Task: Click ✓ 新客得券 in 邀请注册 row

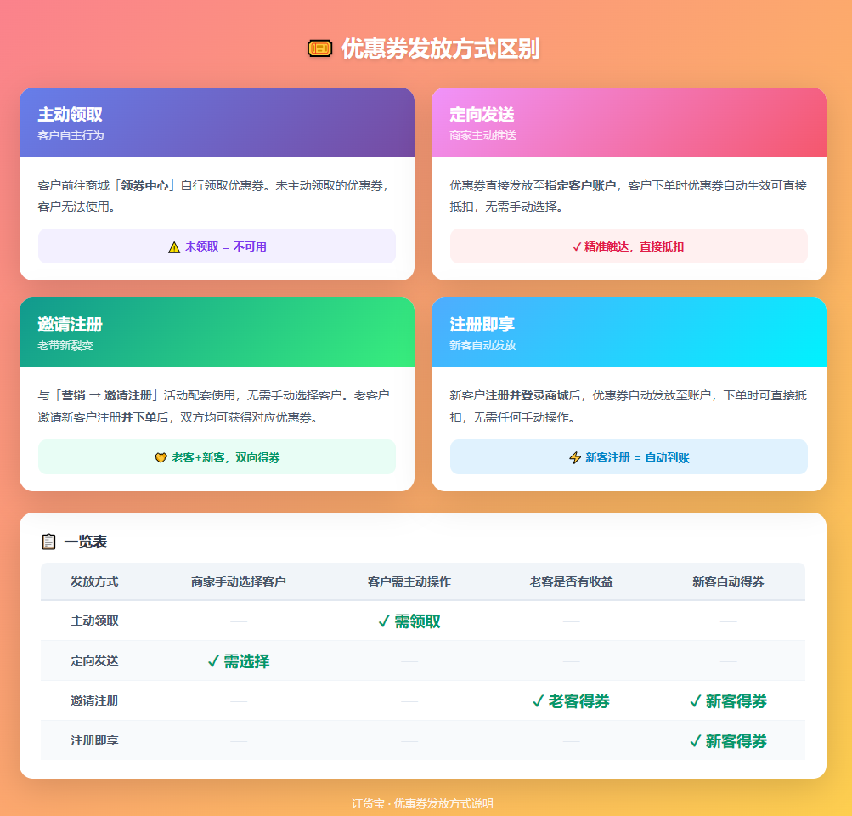Action: click(x=728, y=701)
